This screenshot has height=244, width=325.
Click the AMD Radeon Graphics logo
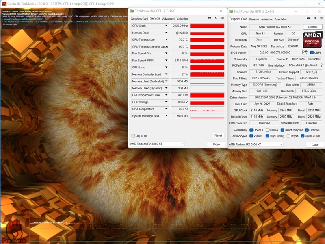click(312, 39)
